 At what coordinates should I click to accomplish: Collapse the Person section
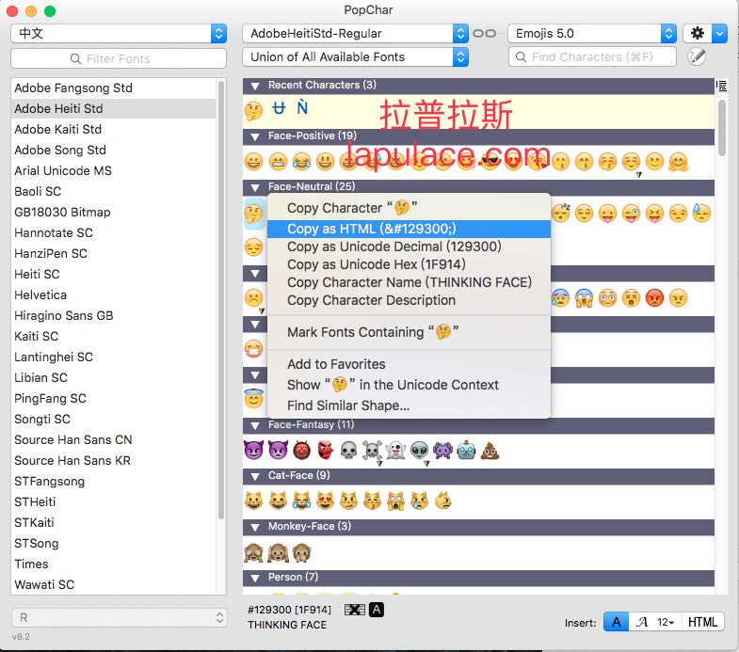point(255,578)
